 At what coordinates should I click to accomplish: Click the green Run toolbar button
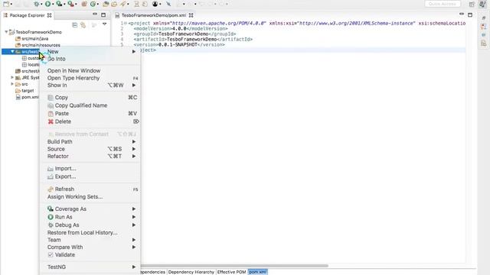click(x=47, y=4)
